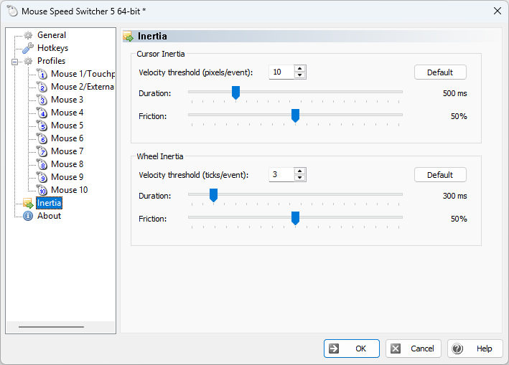This screenshot has width=509, height=365.
Task: Click the Mouse 9 profile icon
Action: coord(42,177)
